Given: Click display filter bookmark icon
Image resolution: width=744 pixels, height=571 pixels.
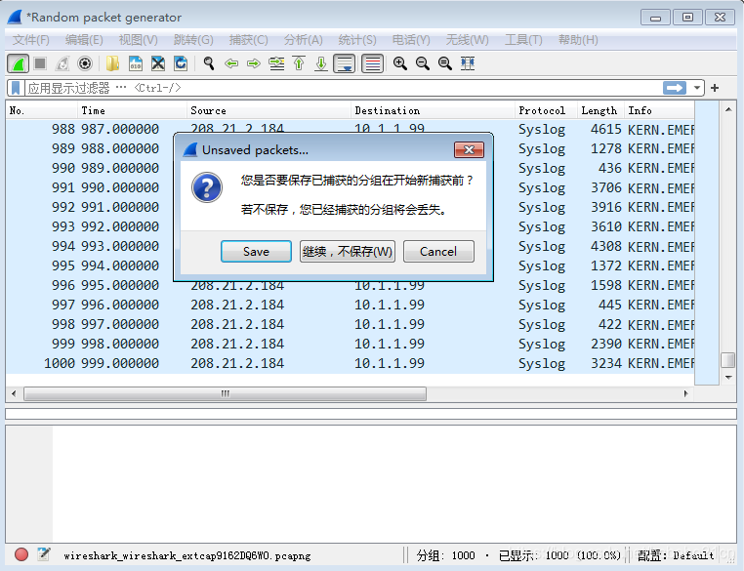Looking at the screenshot, I should (x=16, y=88).
